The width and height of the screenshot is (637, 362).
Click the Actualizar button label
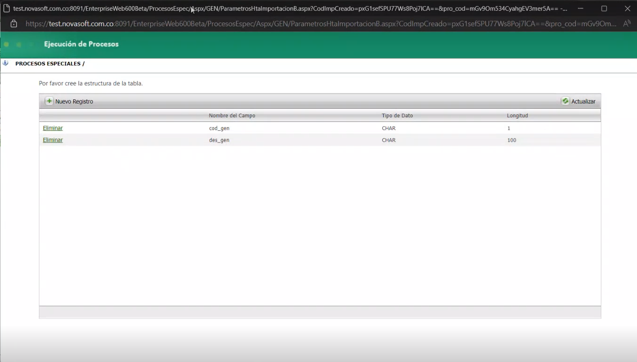pos(583,102)
